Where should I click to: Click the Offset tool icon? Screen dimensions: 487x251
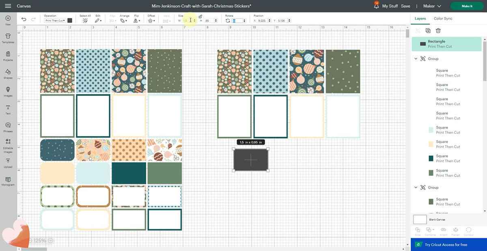click(x=151, y=20)
